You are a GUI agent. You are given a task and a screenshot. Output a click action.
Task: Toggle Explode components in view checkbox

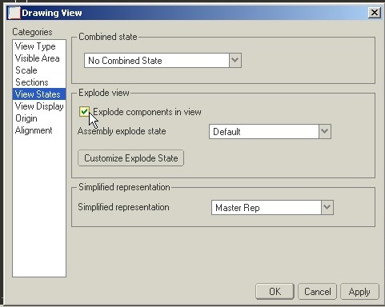[x=84, y=112]
